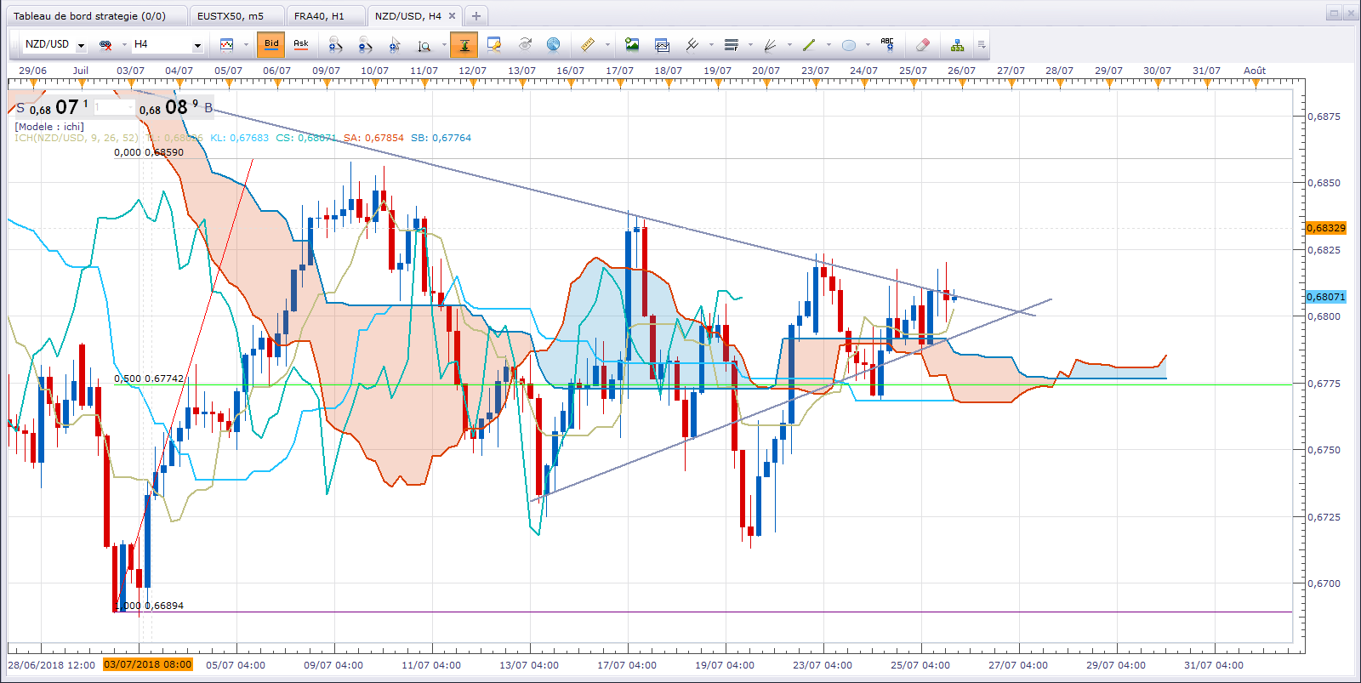This screenshot has height=683, width=1361.
Task: Click the ICH(NZD/USD, 9, 26, 52) indicator label
Action: (x=77, y=138)
